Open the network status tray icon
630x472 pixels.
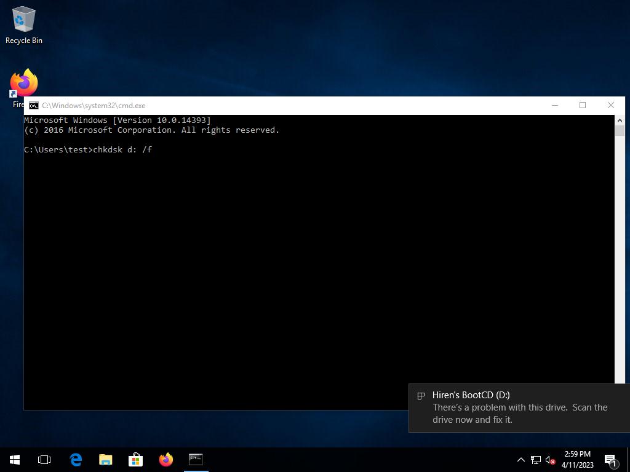point(536,460)
